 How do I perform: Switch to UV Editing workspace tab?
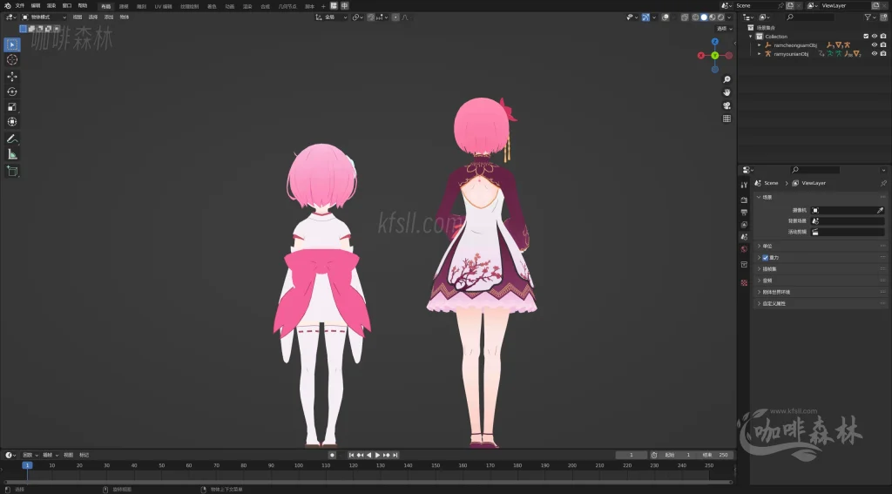[x=163, y=6]
